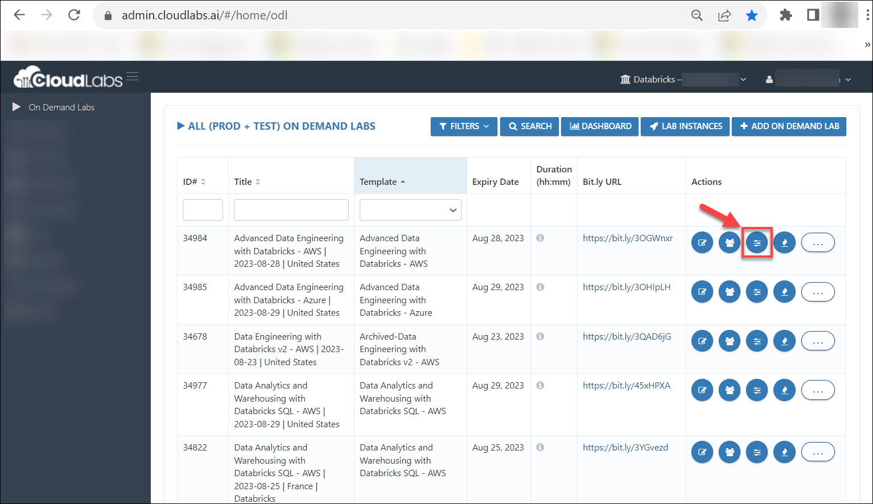The width and height of the screenshot is (873, 504).
Task: Open bit.ly link 45xHPXA
Action: 627,386
